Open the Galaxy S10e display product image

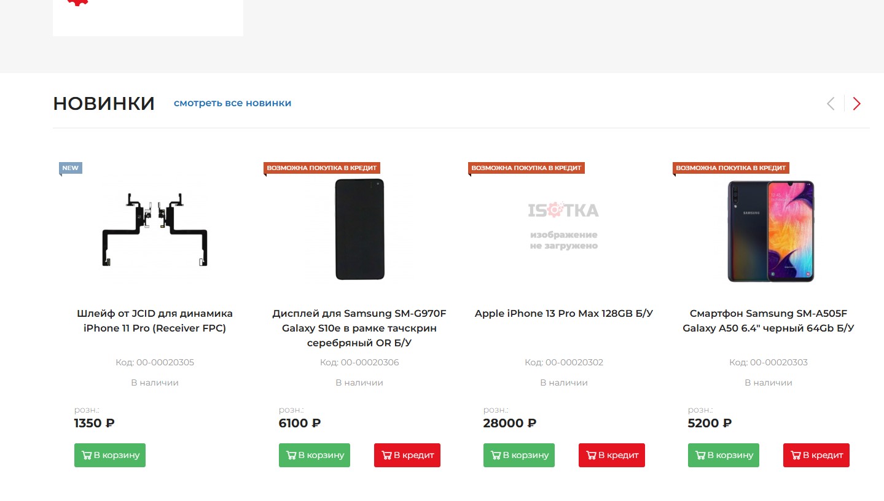359,230
